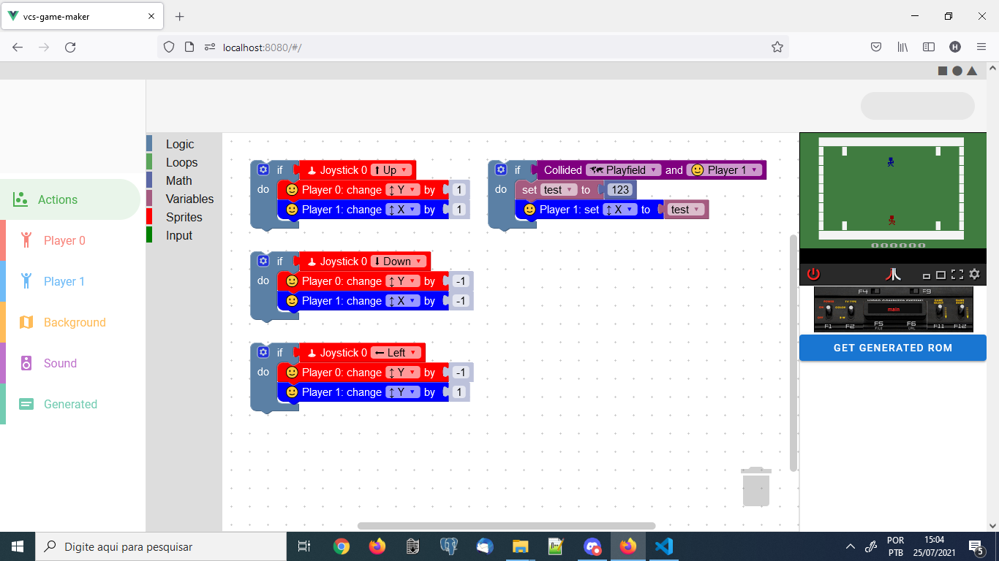
Task: Open Visual Studio Code from taskbar
Action: coord(663,546)
